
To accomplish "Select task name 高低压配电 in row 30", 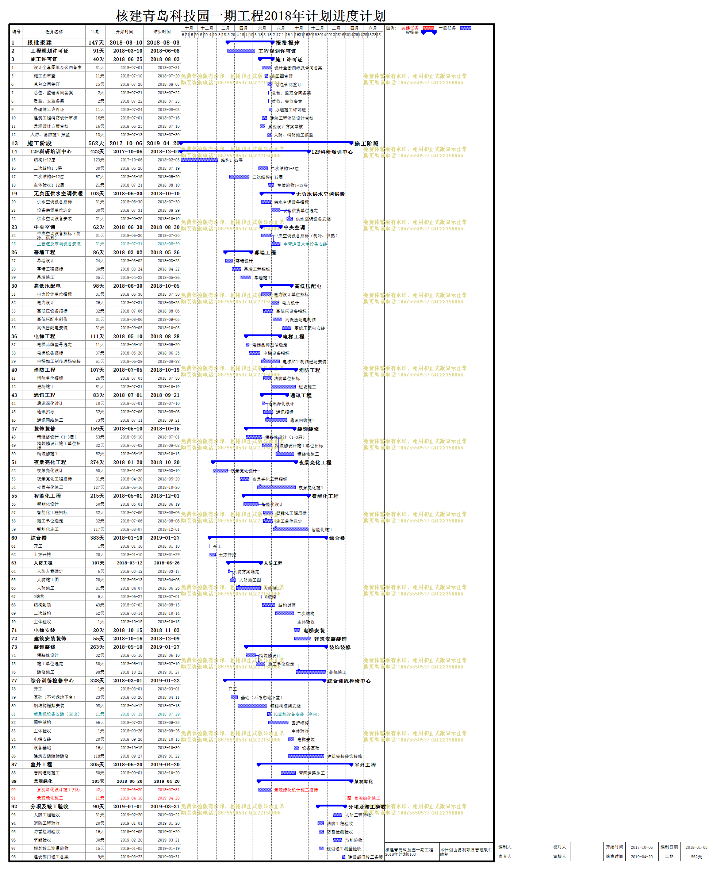I will pos(47,286).
